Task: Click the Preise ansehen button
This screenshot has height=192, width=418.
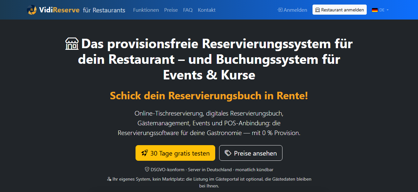Action: coord(251,153)
